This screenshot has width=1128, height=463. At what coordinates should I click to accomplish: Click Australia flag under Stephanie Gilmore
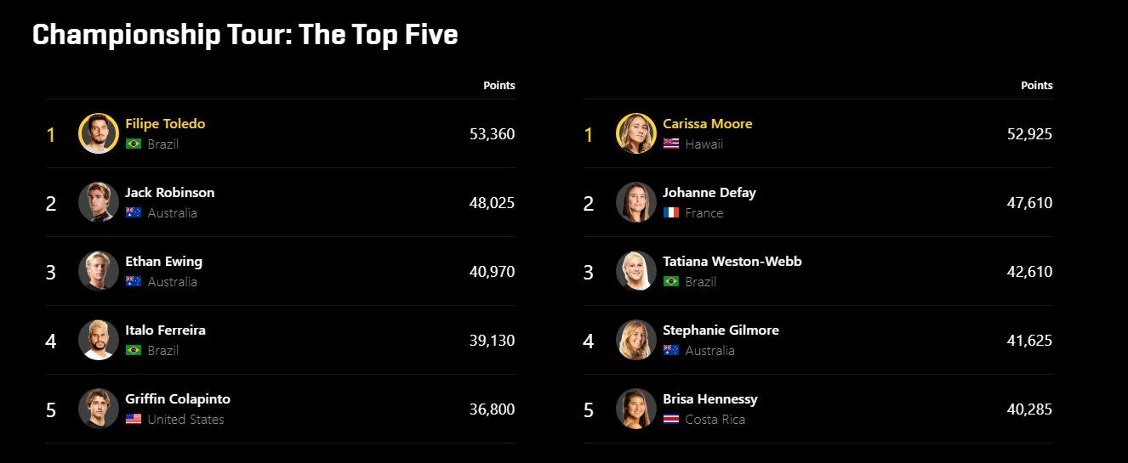[671, 351]
